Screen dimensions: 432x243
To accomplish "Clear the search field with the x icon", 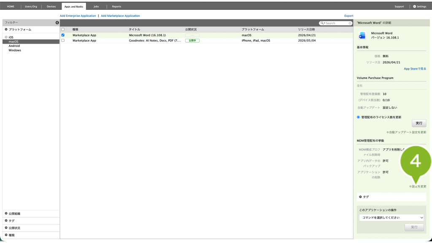I will pos(350,23).
